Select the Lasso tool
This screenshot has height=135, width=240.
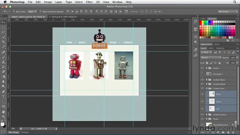tap(3, 32)
